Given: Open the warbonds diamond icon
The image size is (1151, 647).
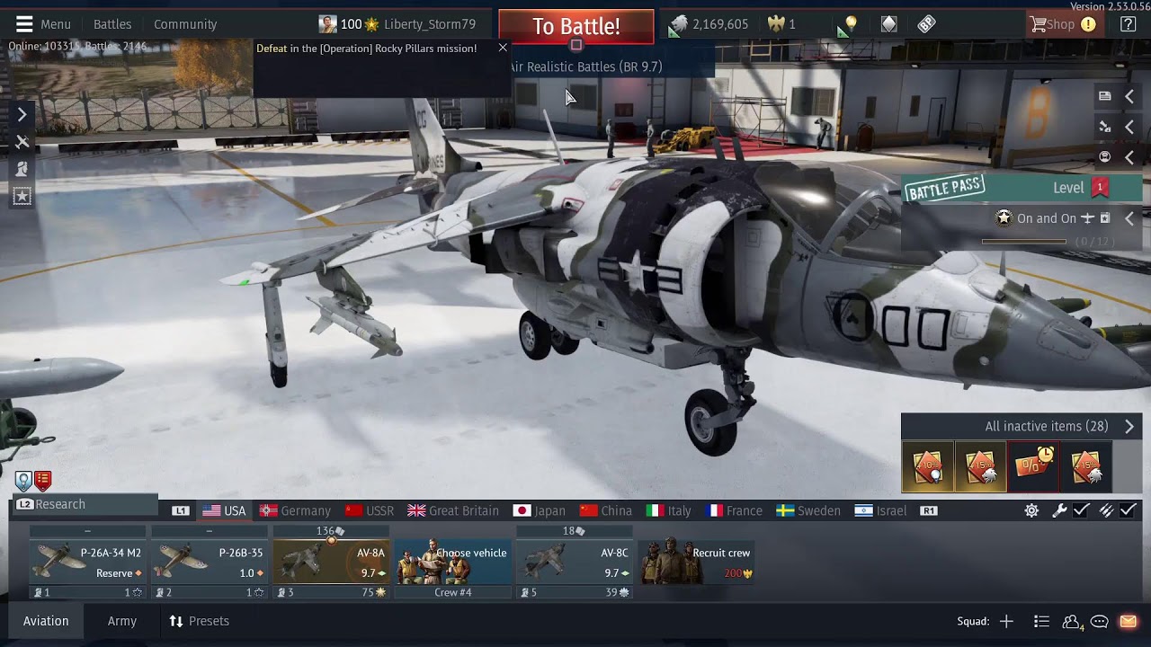Looking at the screenshot, I should pyautogui.click(x=888, y=24).
